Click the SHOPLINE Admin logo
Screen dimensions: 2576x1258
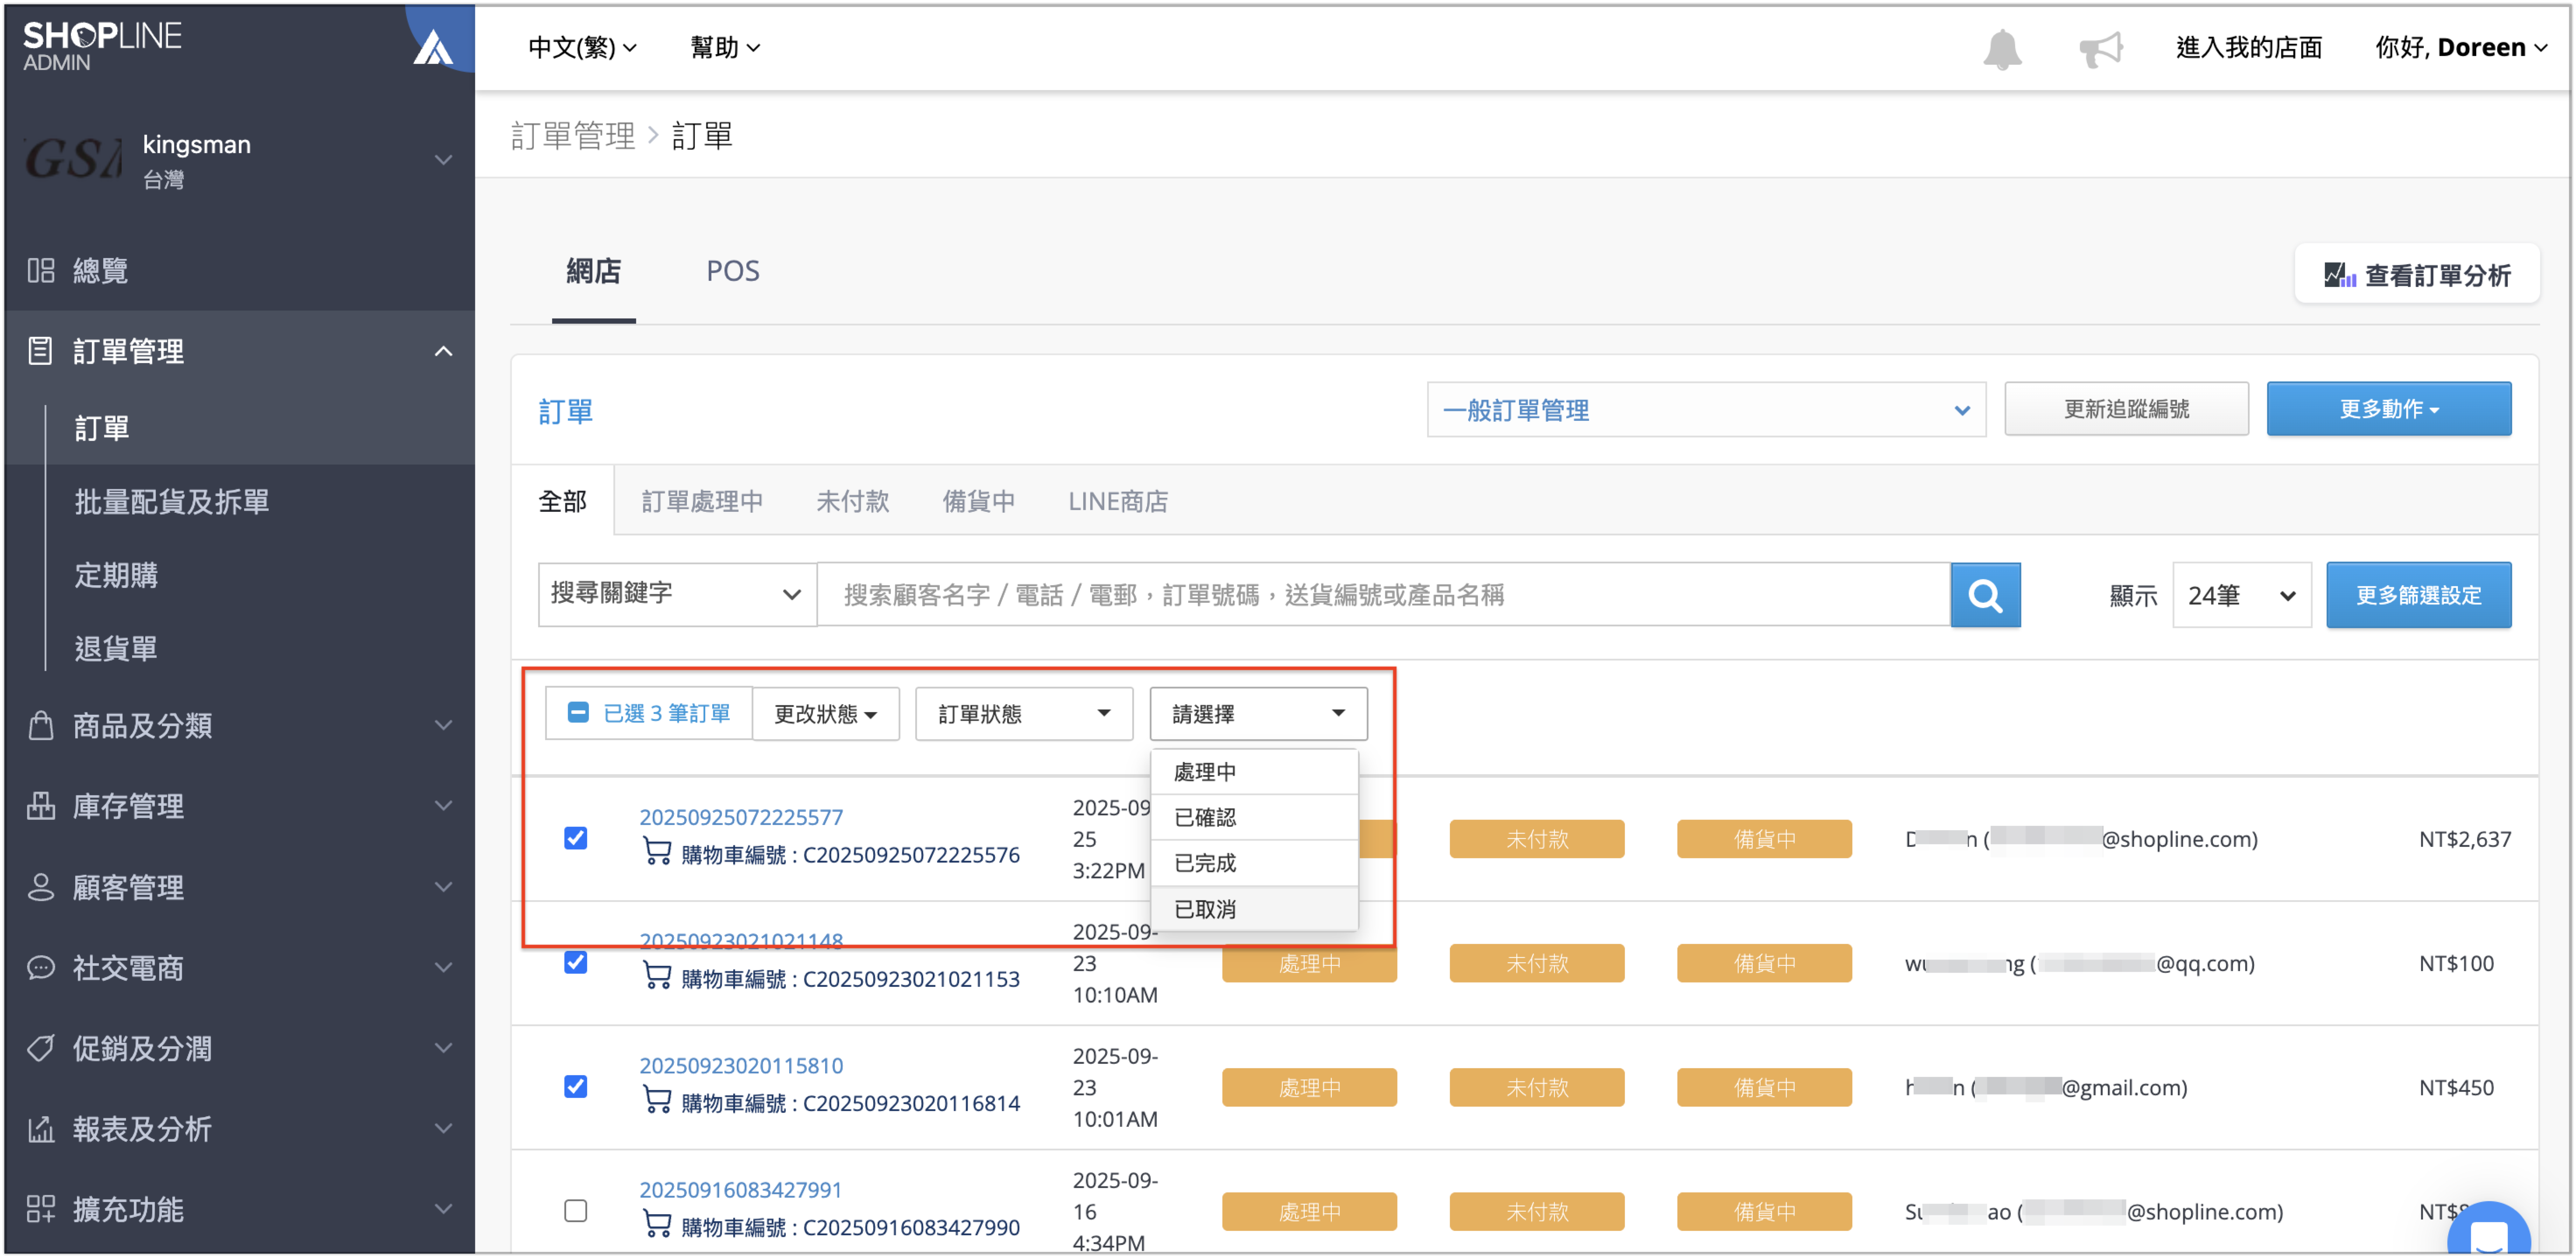point(102,46)
